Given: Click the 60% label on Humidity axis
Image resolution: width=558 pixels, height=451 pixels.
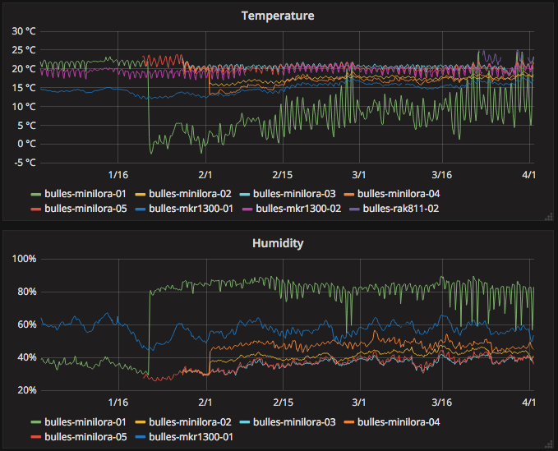Looking at the screenshot, I should (27, 324).
